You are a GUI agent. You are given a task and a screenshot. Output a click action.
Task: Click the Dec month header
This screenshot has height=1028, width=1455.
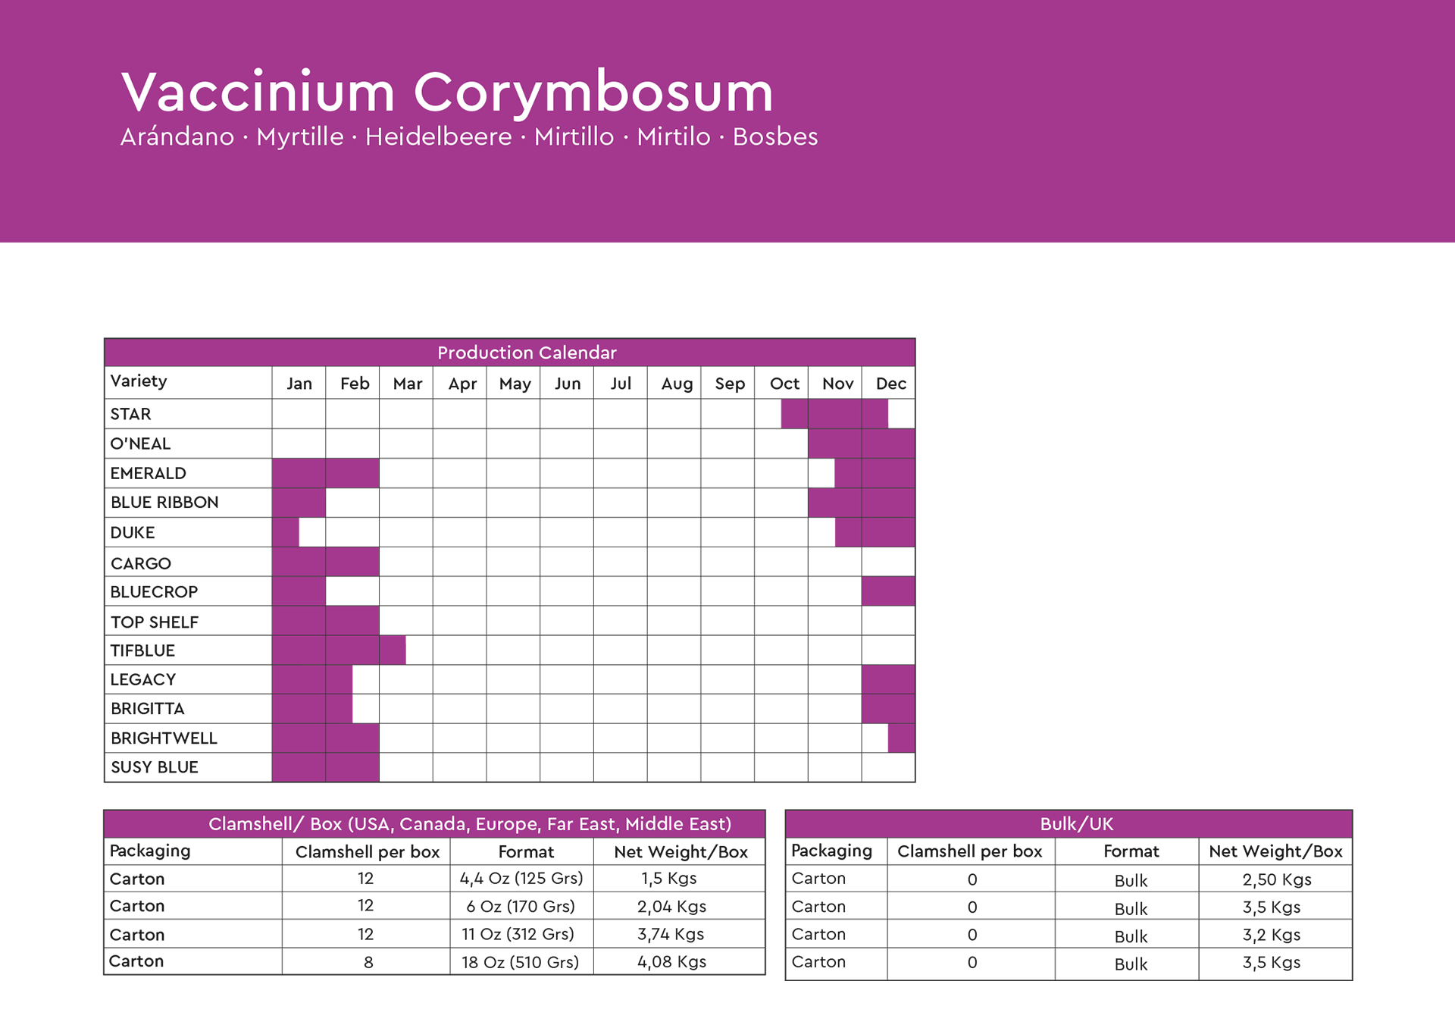[891, 384]
